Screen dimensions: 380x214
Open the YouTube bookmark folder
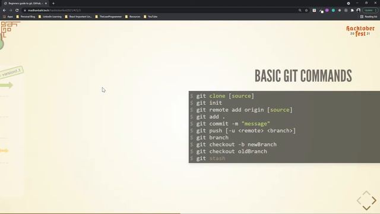(x=151, y=17)
